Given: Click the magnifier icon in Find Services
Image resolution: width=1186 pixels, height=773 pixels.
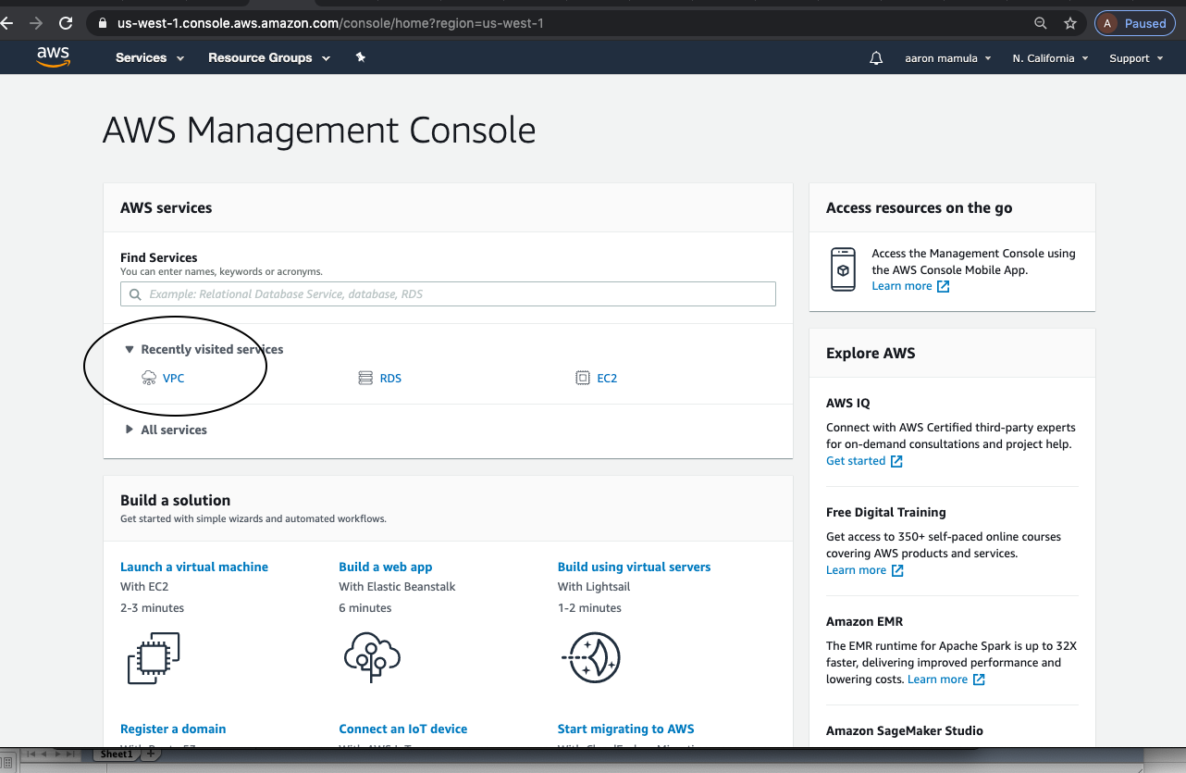Looking at the screenshot, I should point(136,294).
